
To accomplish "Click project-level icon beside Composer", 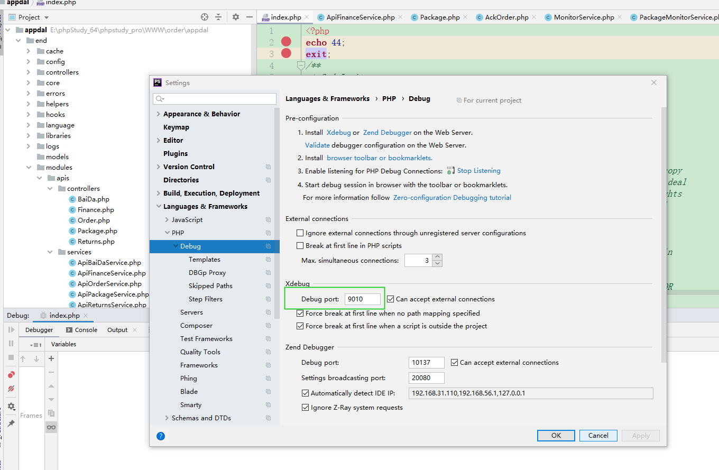I will point(269,326).
